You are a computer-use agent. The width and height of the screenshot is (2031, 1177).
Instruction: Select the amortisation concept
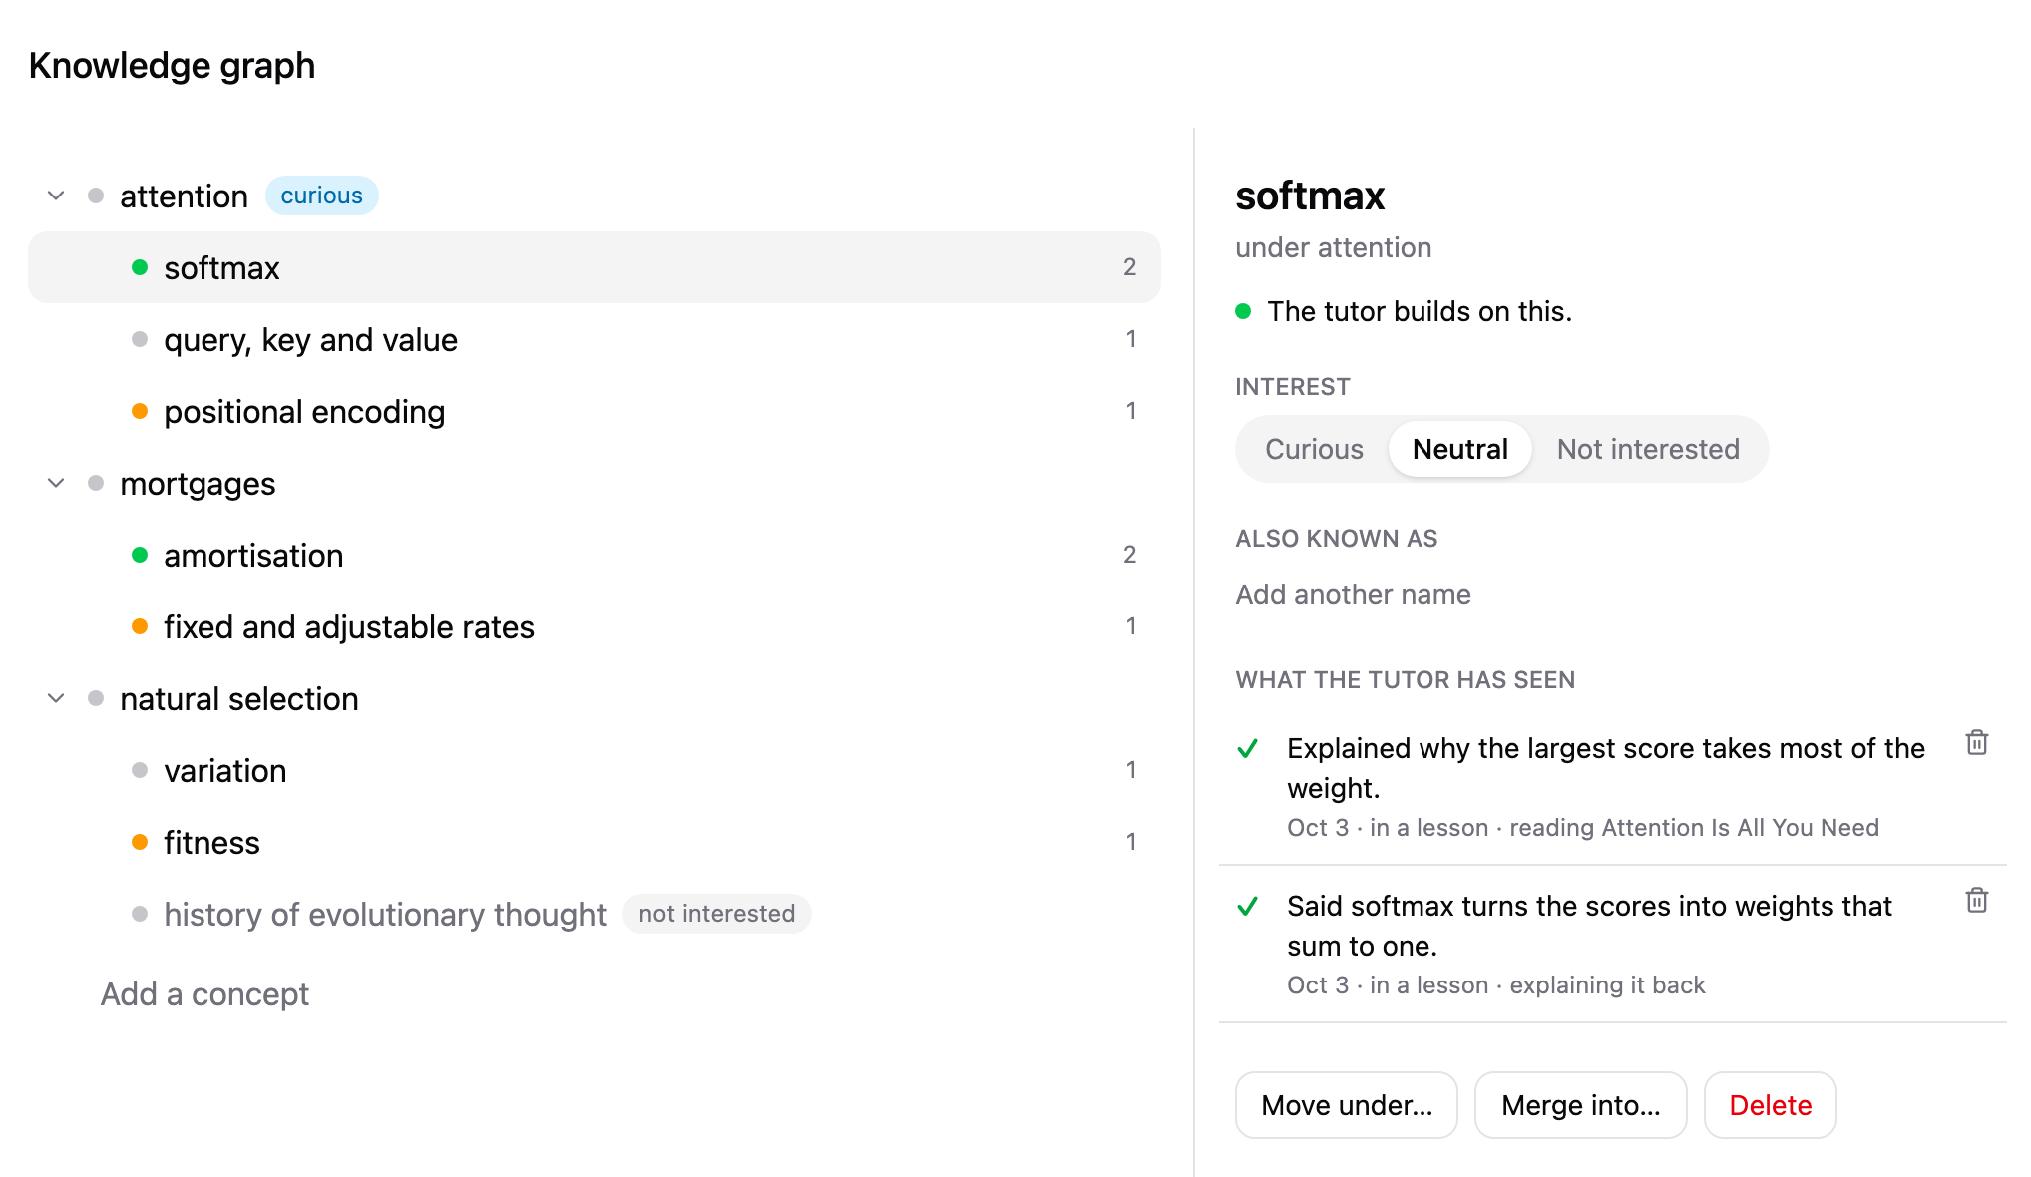coord(595,555)
